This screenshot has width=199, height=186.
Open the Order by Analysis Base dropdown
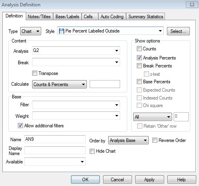(x=128, y=140)
